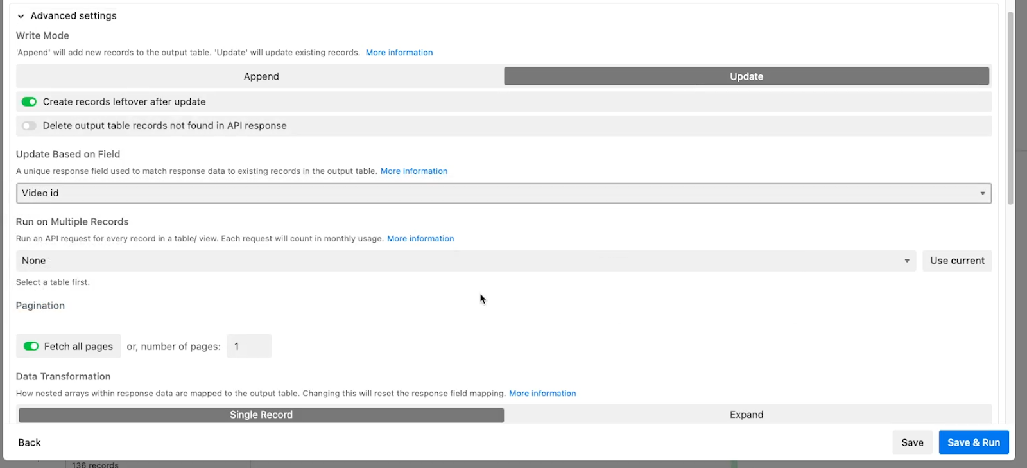Open Run on Multiple Records More information link
This screenshot has height=468, width=1027.
420,239
